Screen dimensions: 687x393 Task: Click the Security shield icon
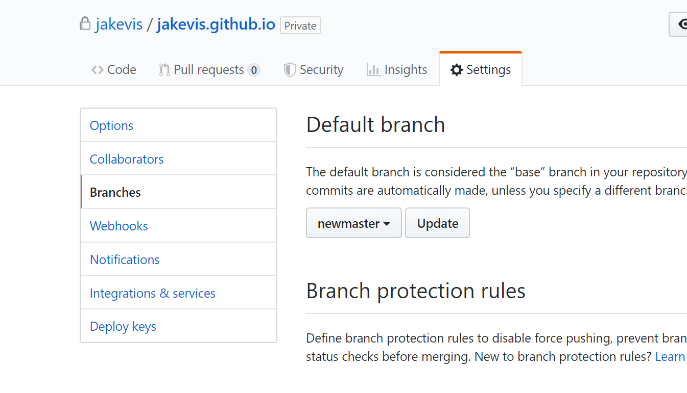290,70
